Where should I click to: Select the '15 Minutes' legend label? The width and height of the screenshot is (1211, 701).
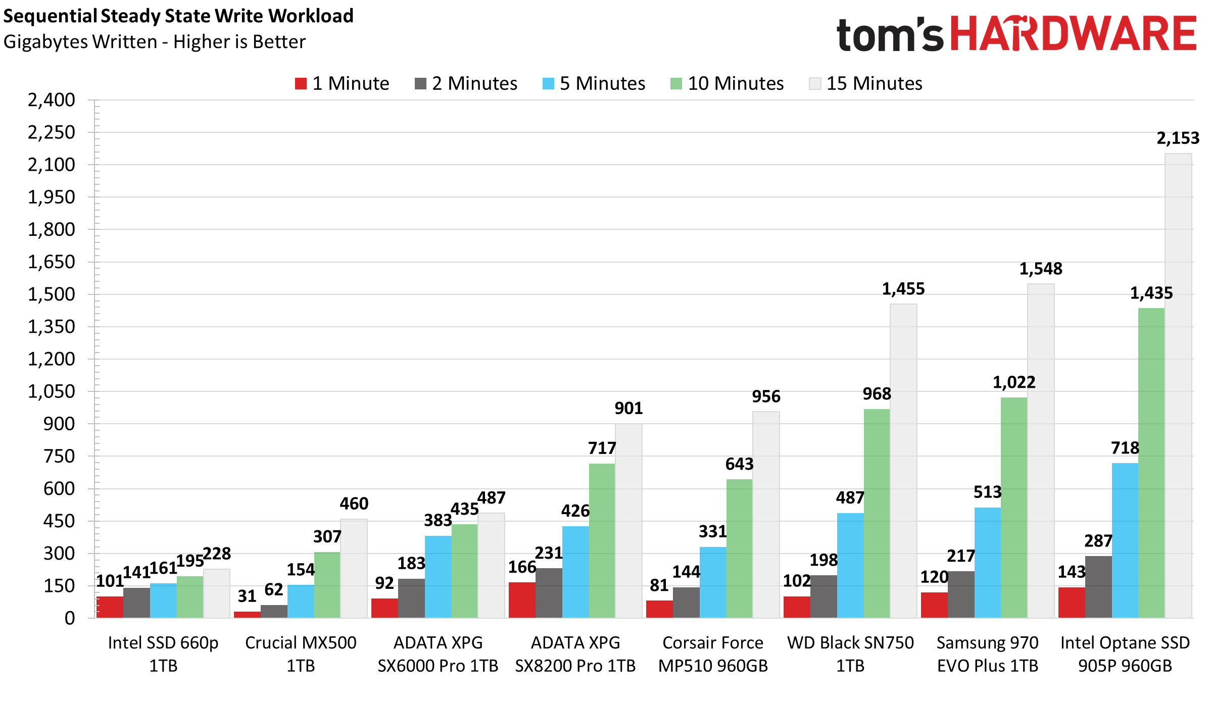coord(874,83)
